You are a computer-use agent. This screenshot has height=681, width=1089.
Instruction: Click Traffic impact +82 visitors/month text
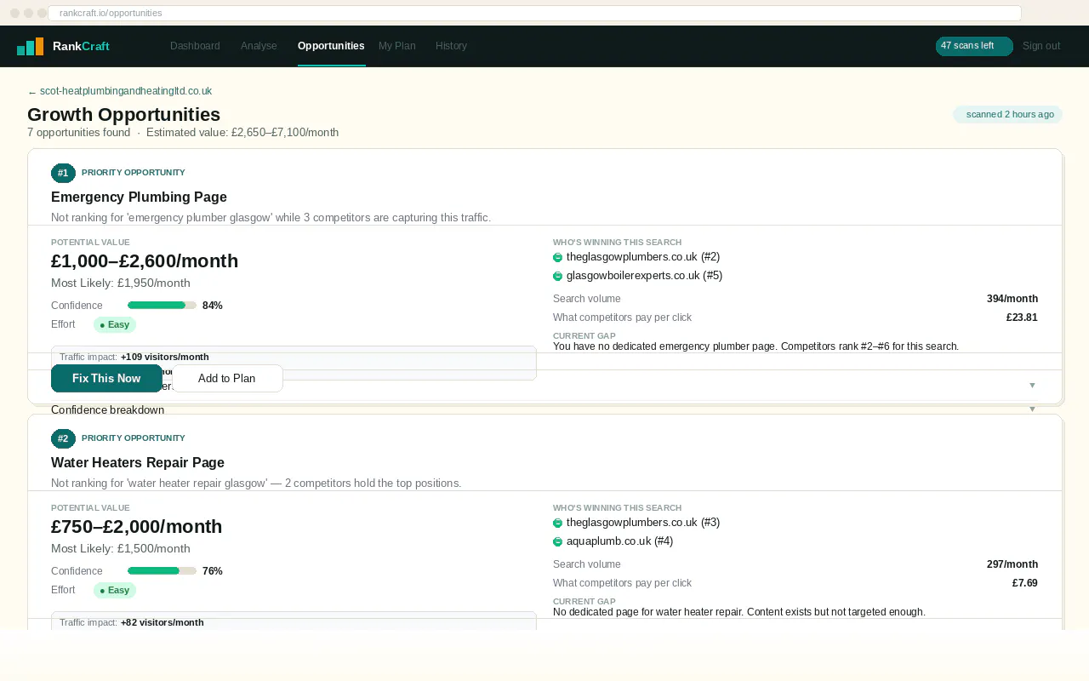coord(132,622)
